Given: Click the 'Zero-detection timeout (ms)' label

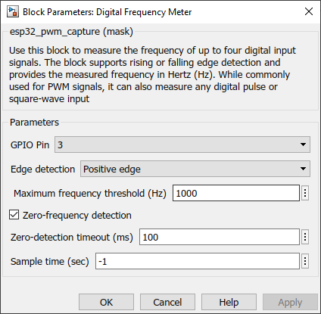Looking at the screenshot, I should 72,238.
